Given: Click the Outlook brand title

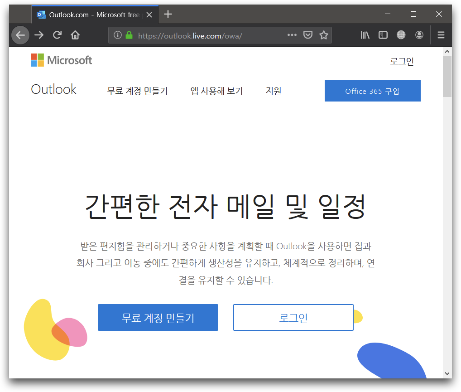Looking at the screenshot, I should tap(53, 89).
